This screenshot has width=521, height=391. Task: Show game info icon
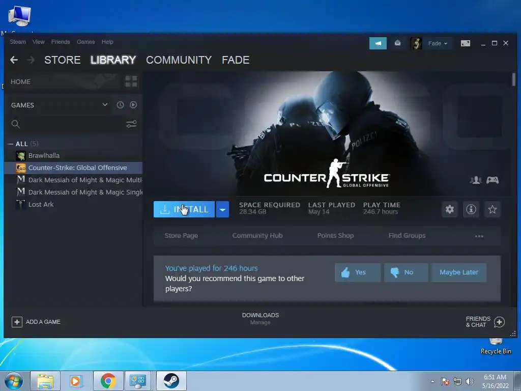click(x=471, y=209)
